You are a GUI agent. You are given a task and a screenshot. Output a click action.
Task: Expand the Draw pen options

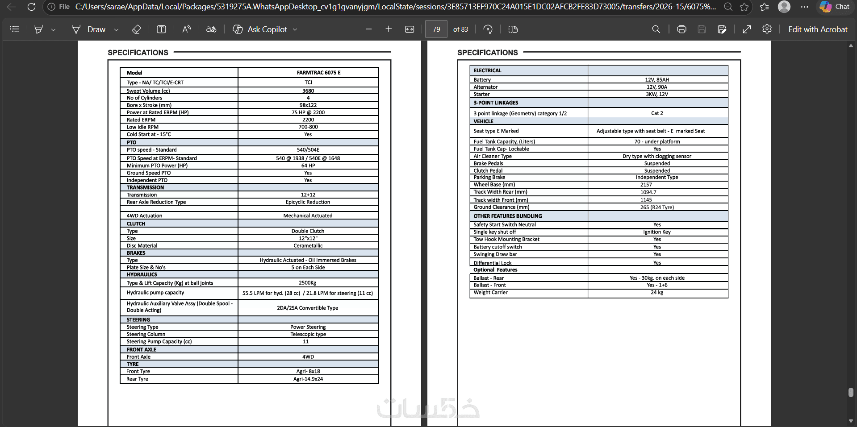tap(117, 29)
